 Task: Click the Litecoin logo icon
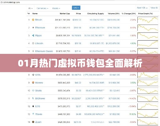[33, 43]
